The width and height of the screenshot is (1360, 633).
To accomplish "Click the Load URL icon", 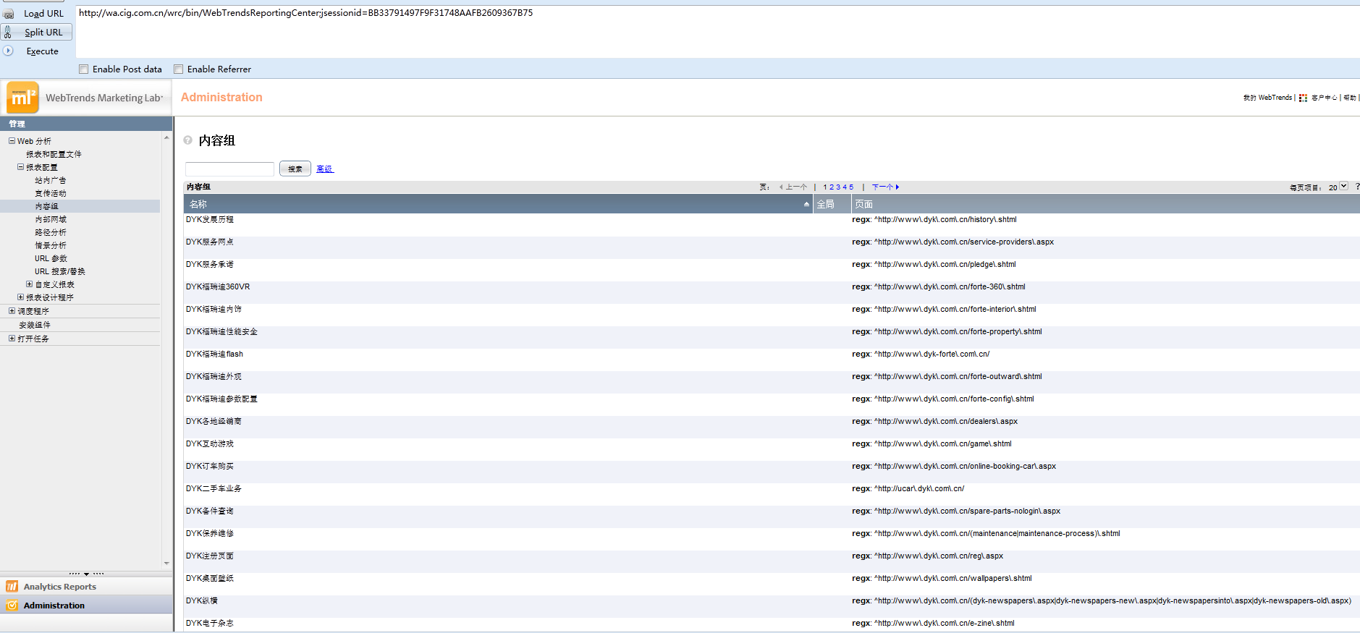I will pos(8,14).
